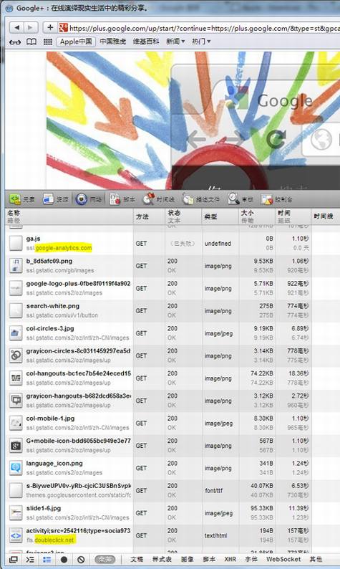Expand the 新闻 bookmarks dropdown

tap(175, 42)
